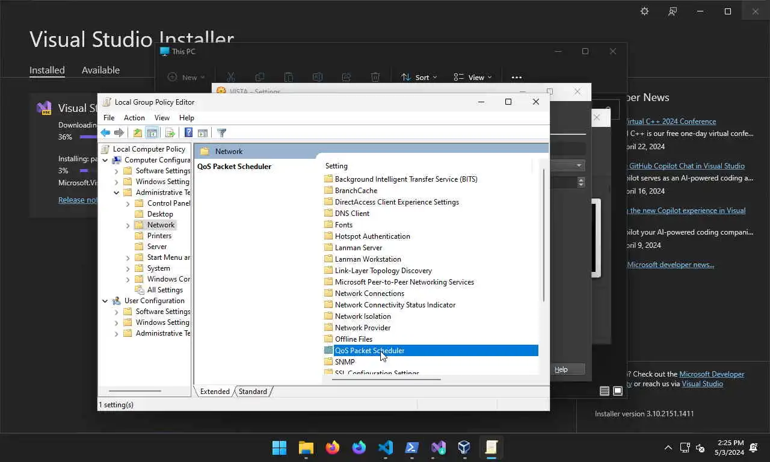Screen dimensions: 770x462
Task: Click the Release notes link in Installer
Action: [x=78, y=200]
